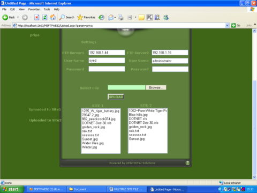
Task: Select Blue hills.jpg in Site 2 list
Action: 138,115
